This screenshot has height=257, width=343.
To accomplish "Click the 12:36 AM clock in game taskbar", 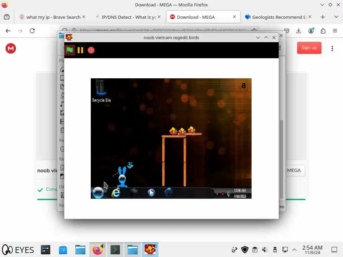I will [240, 190].
